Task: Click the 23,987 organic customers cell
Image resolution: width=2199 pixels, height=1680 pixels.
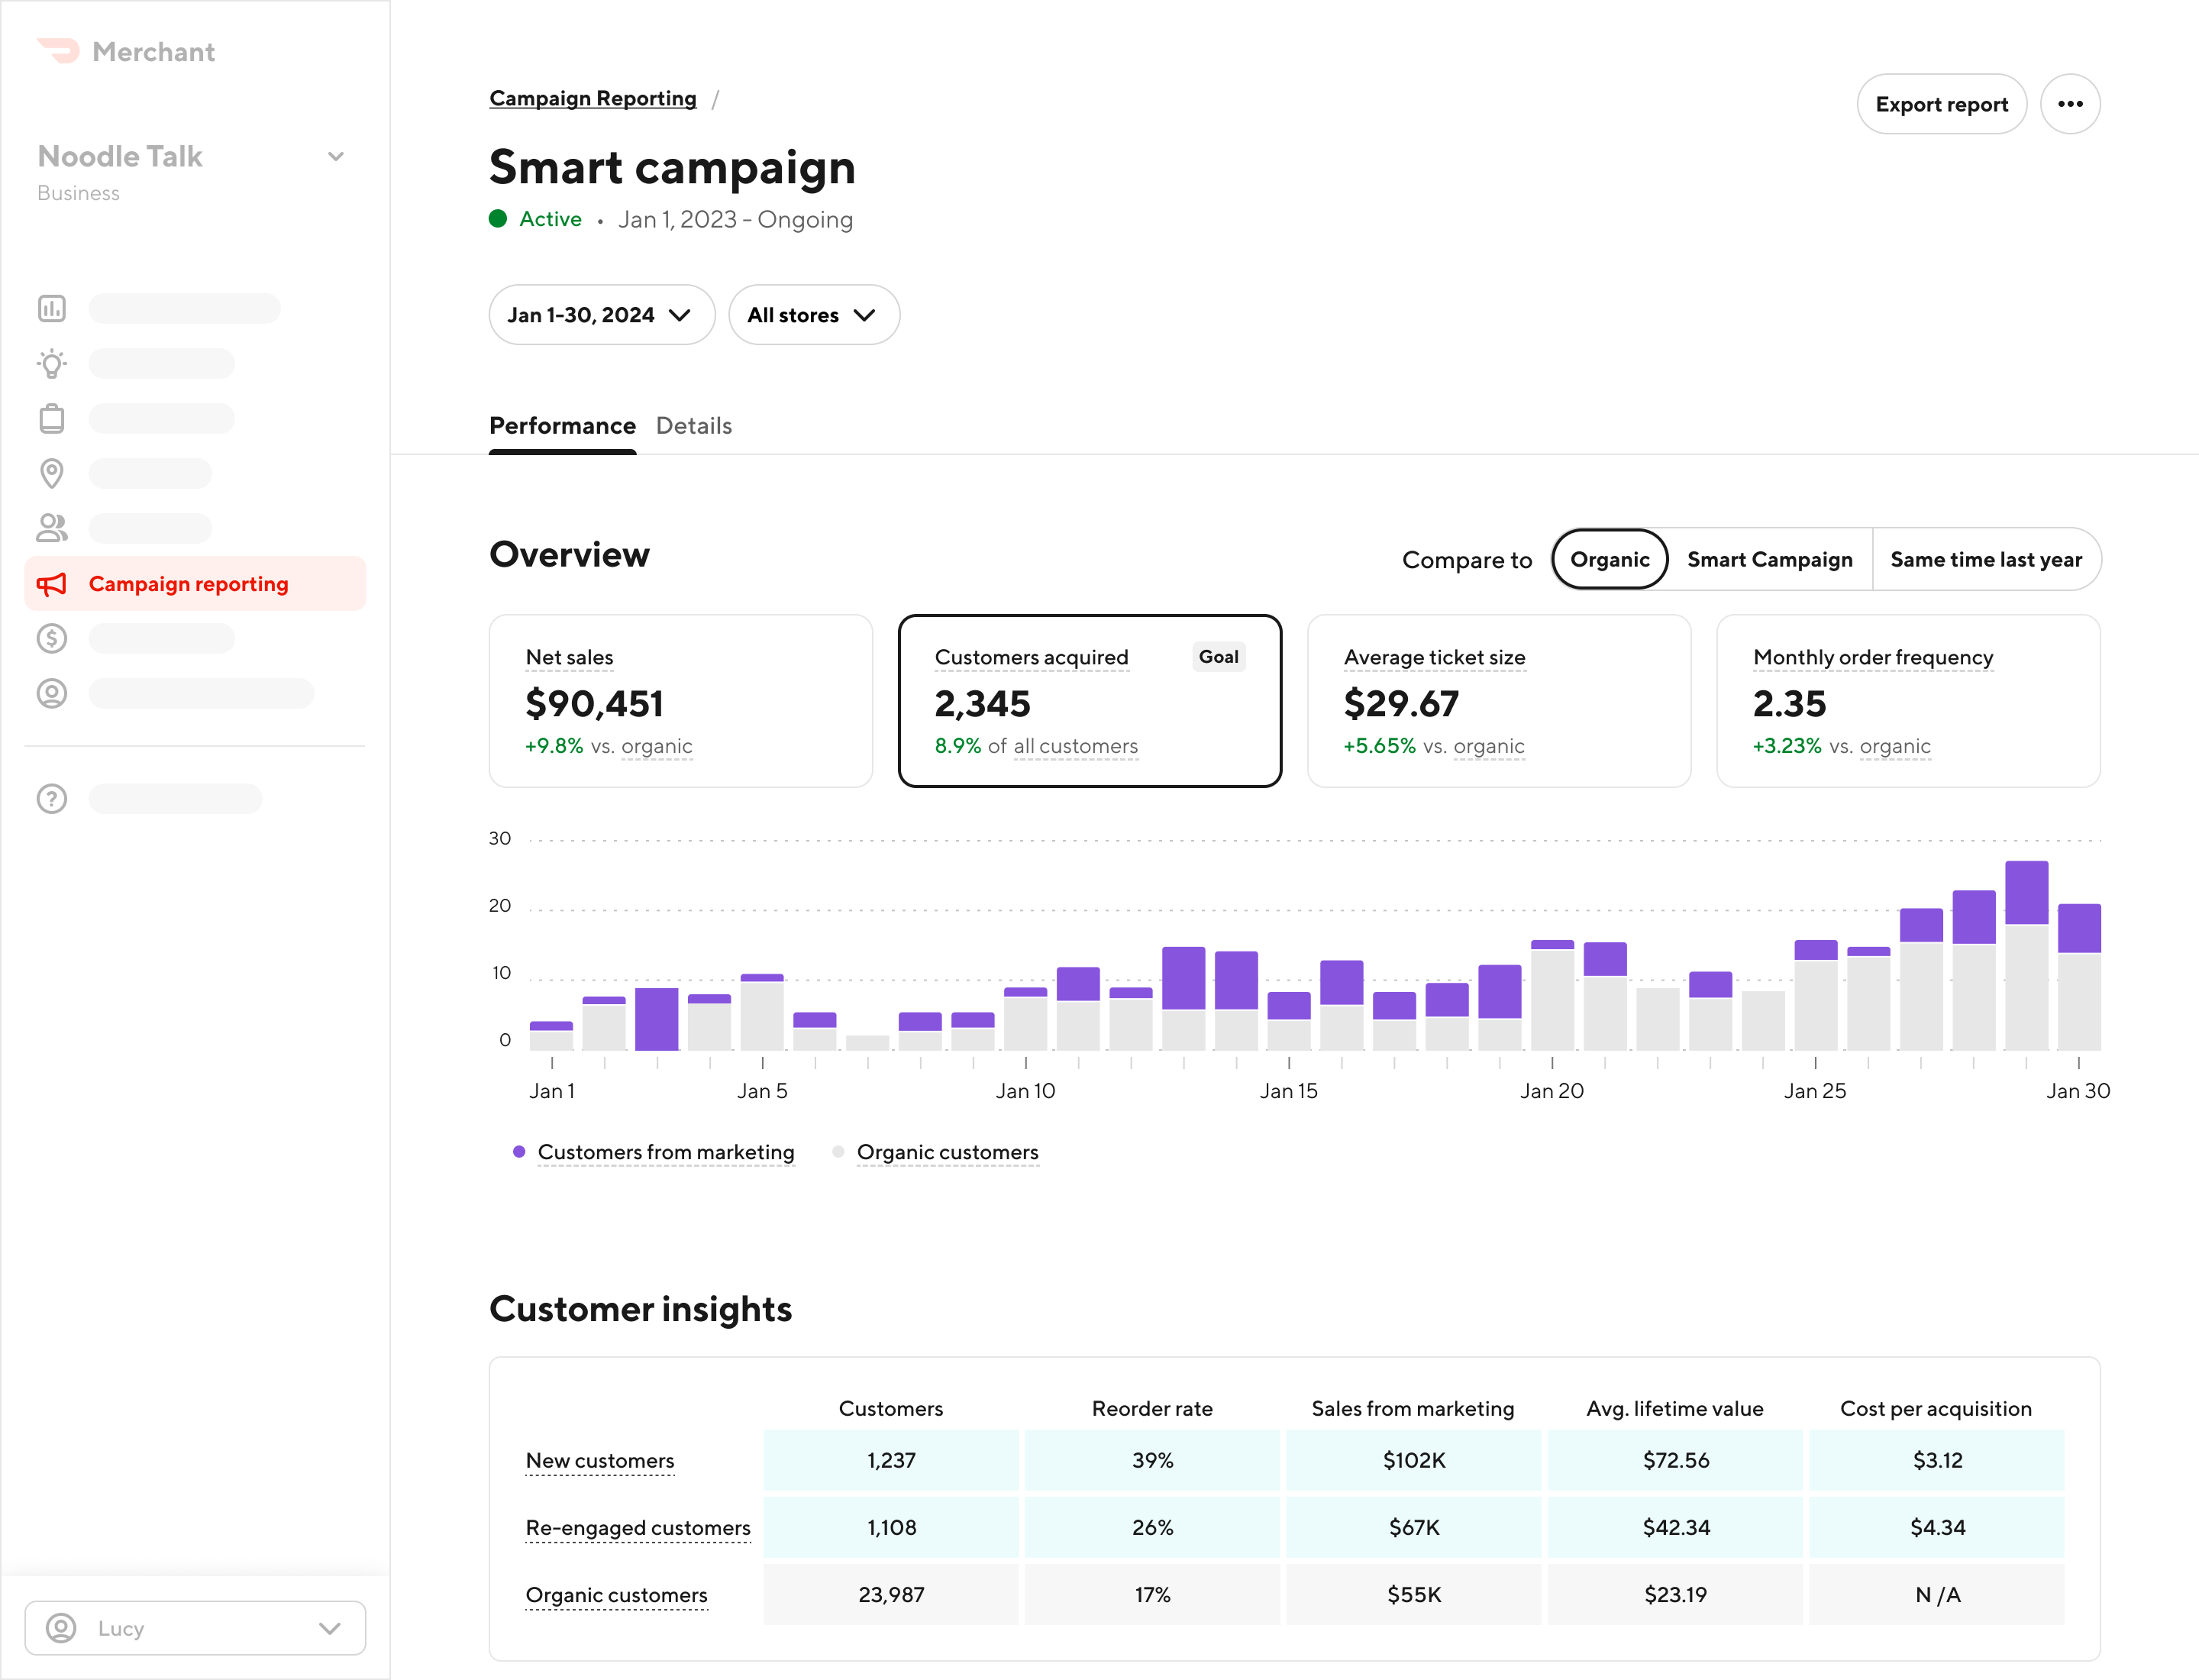Action: pyautogui.click(x=891, y=1594)
